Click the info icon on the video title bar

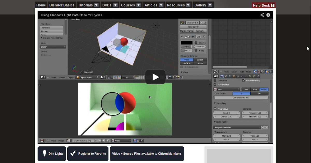click(268, 15)
